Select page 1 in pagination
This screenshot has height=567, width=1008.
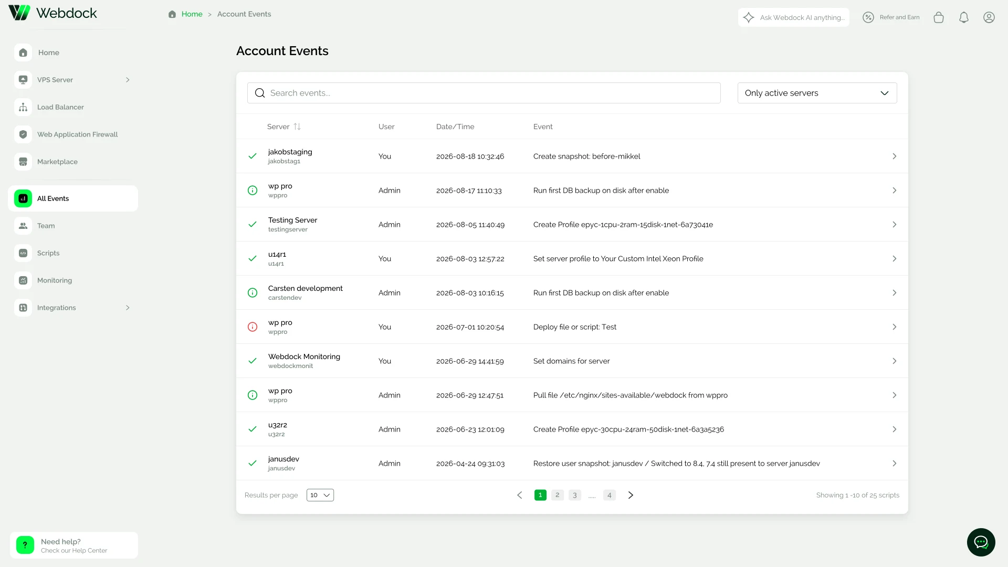[540, 495]
